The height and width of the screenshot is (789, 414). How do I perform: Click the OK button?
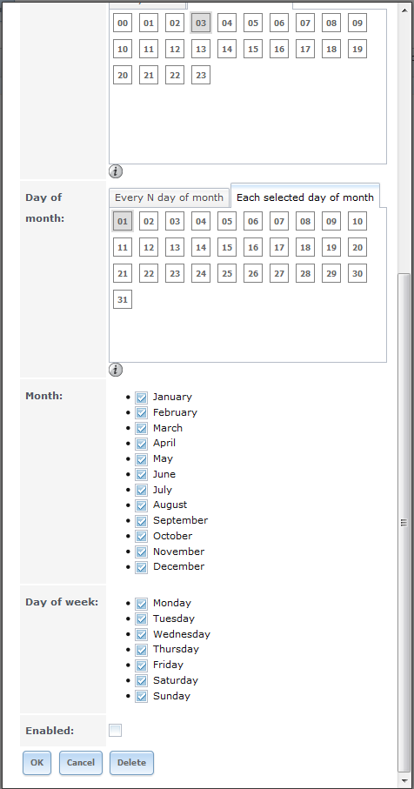point(37,763)
